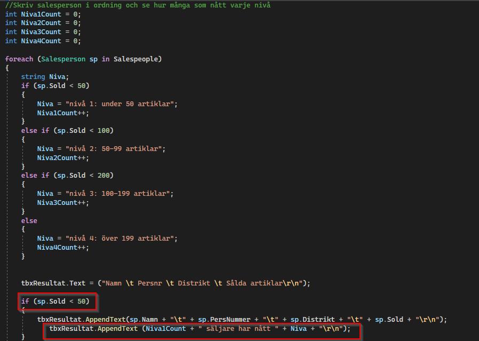This screenshot has height=341, width=479.
Task: Click the else if sp.Sold < 100 condition
Action: 67,131
